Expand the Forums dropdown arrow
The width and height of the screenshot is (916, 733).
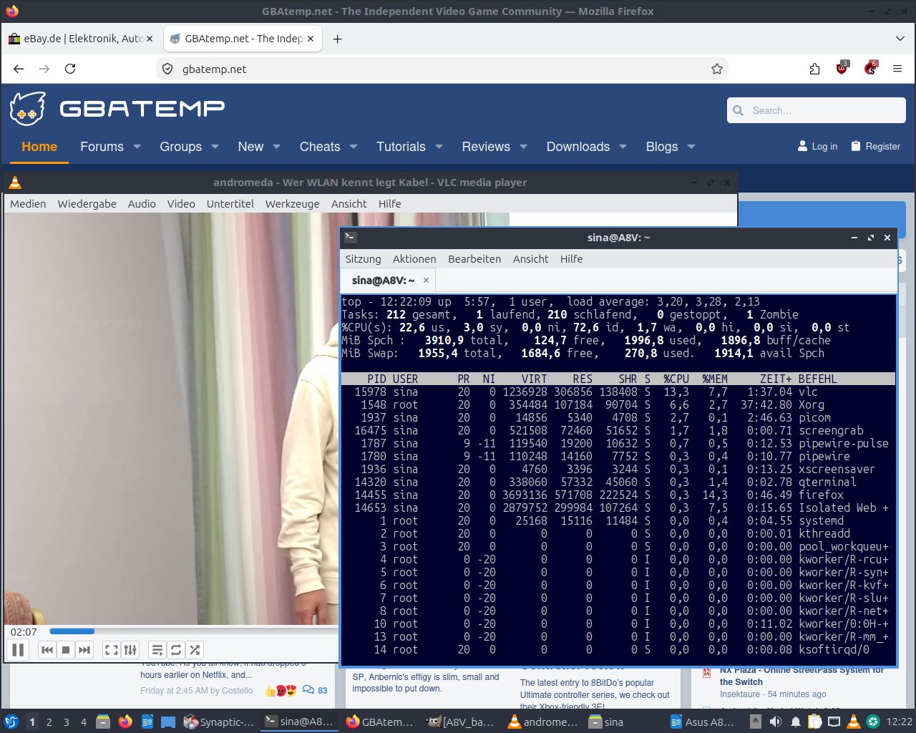pos(137,147)
